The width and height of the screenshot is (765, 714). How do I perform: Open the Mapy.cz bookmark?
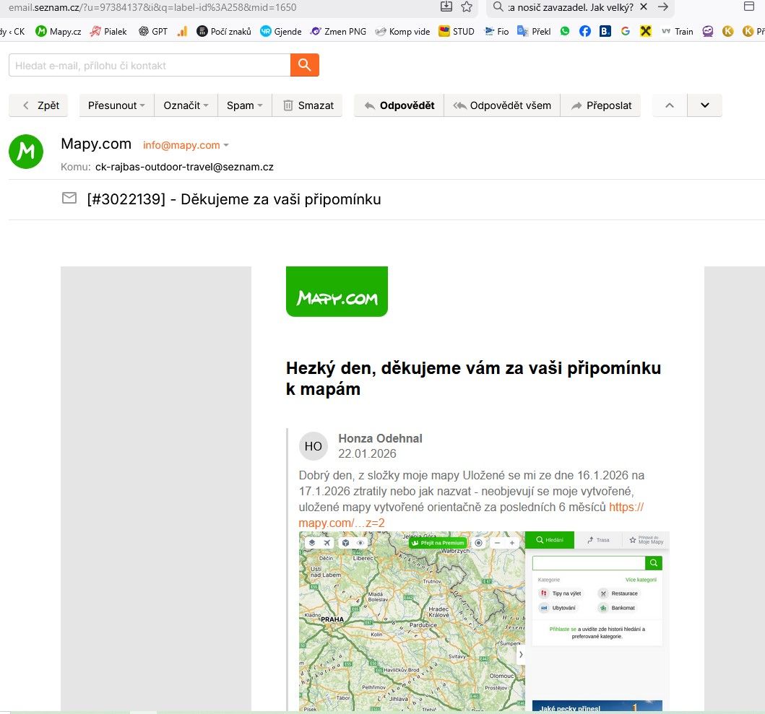(59, 31)
